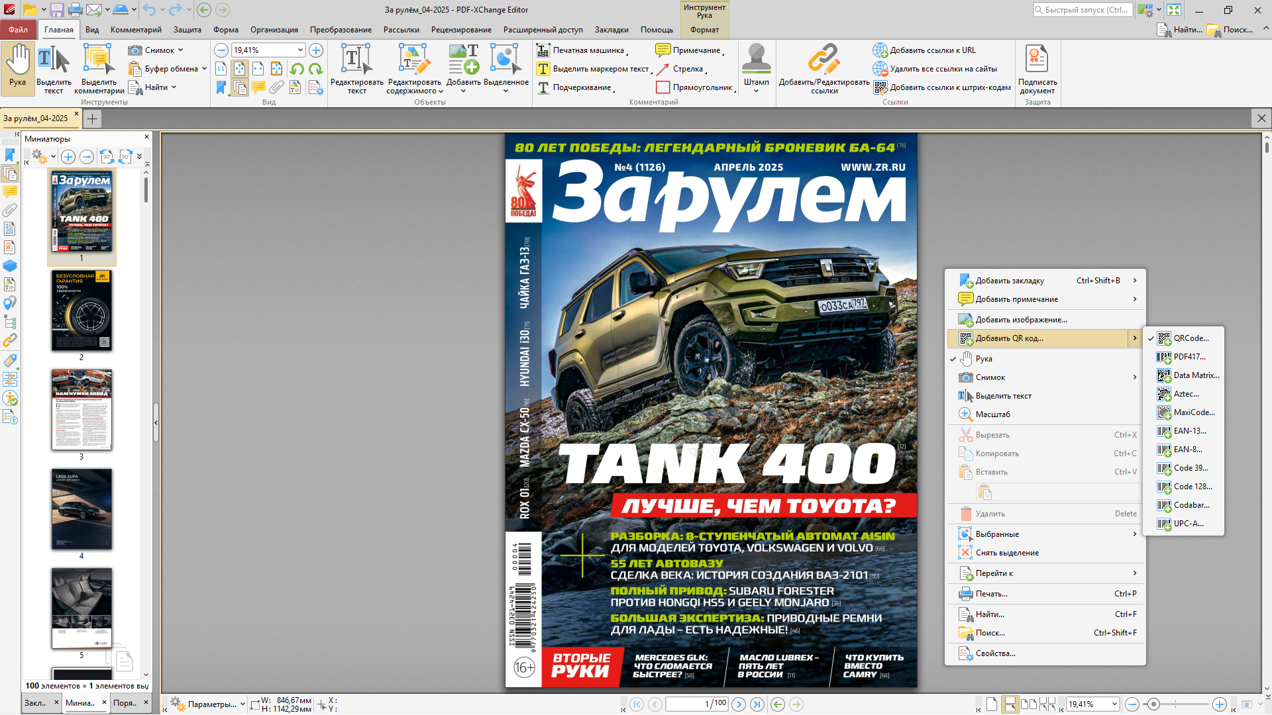The image size is (1272, 715).
Task: Go to previous view green arrow
Action: 778,704
